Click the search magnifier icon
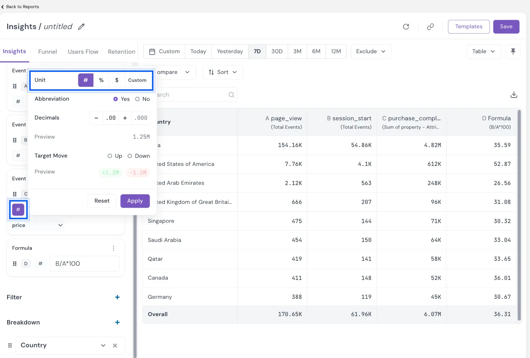The width and height of the screenshot is (530, 358). click(x=231, y=95)
